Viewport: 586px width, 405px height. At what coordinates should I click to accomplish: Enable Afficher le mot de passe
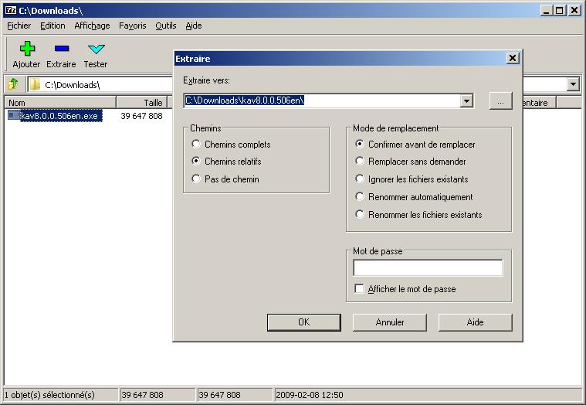tap(359, 288)
